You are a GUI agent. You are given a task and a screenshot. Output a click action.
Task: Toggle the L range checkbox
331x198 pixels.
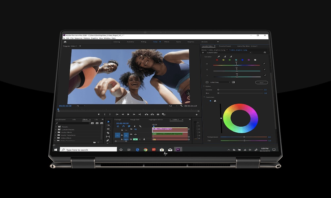(x=265, y=75)
